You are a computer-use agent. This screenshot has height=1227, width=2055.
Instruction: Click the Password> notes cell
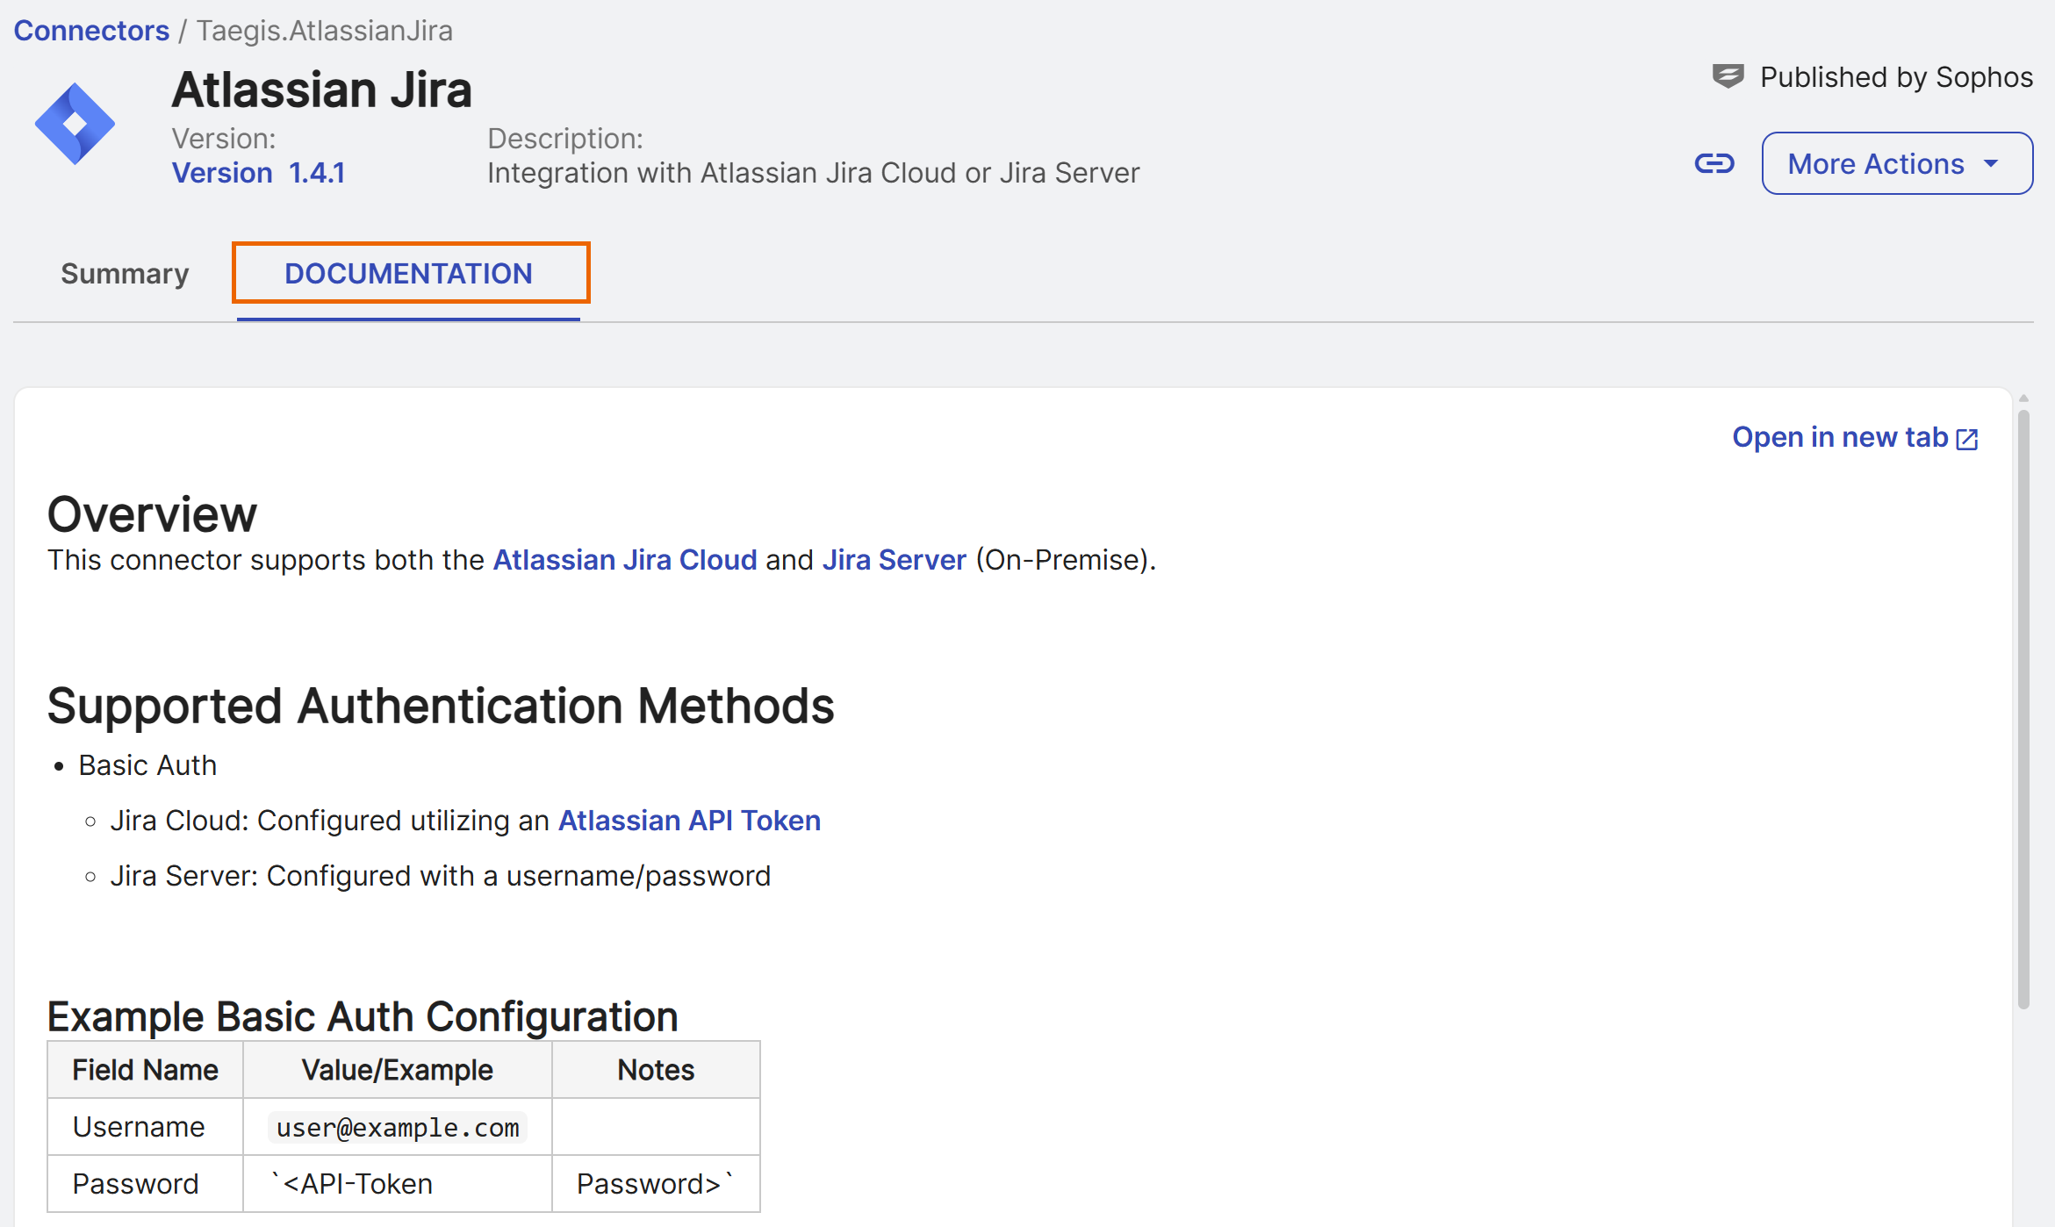(656, 1184)
